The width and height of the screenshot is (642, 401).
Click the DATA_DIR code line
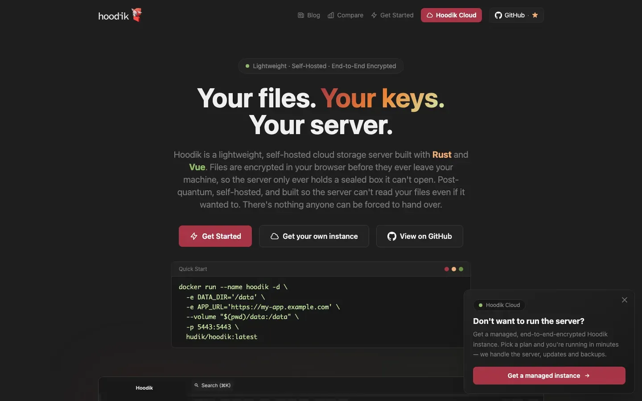click(226, 297)
